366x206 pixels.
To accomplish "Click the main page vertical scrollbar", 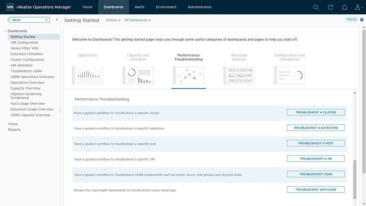I will tap(364, 101).
